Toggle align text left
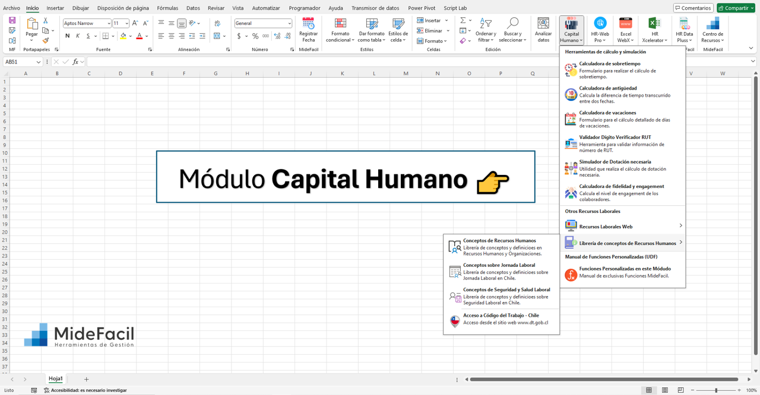Viewport: 760px width, 395px height. 161,36
